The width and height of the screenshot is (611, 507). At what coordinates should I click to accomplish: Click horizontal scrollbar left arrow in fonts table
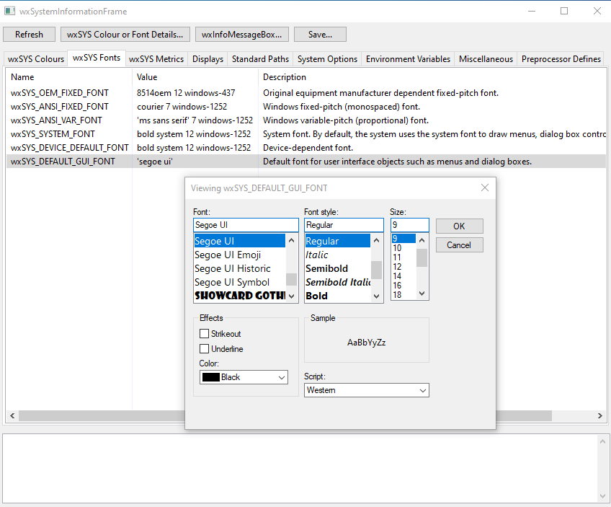click(x=12, y=415)
